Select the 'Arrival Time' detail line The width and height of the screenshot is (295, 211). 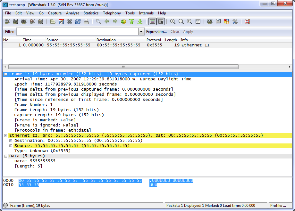(x=103, y=79)
